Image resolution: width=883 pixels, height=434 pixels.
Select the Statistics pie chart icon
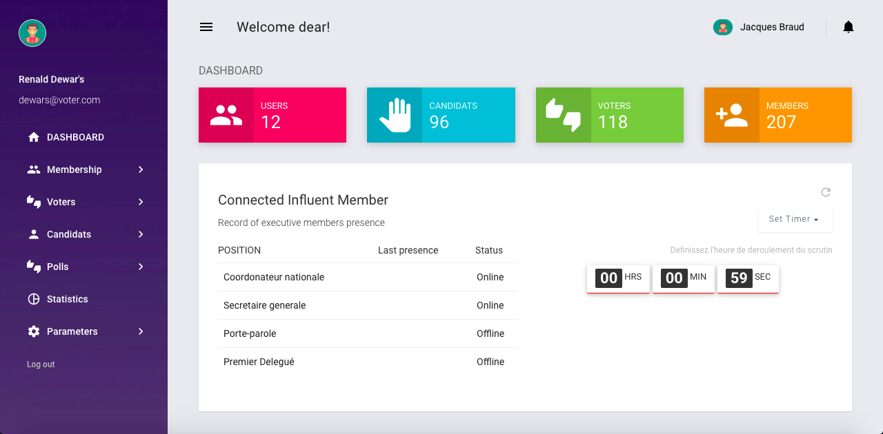[x=33, y=299]
